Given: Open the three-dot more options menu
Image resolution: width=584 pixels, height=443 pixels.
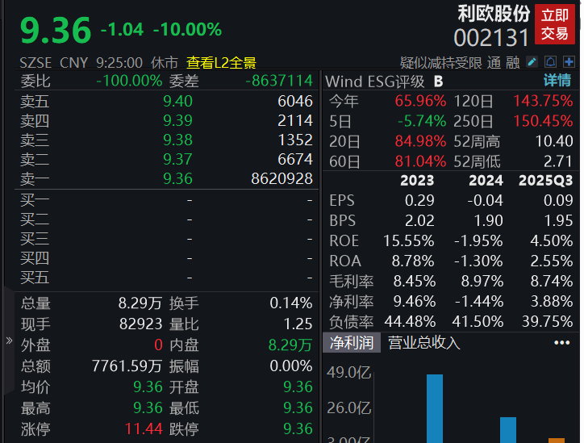Looking at the screenshot, I should pos(561,343).
